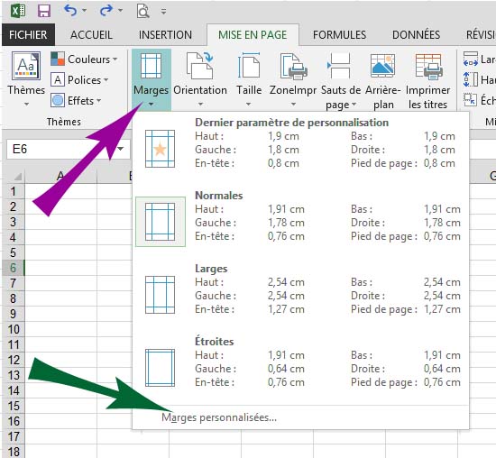Select row 8 header
496x458 pixels.
13,298
